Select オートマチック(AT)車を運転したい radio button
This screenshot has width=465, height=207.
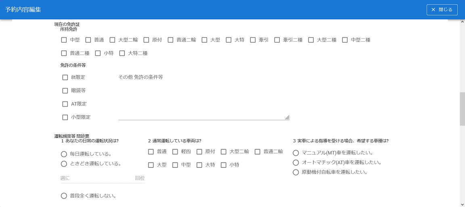[x=296, y=163]
